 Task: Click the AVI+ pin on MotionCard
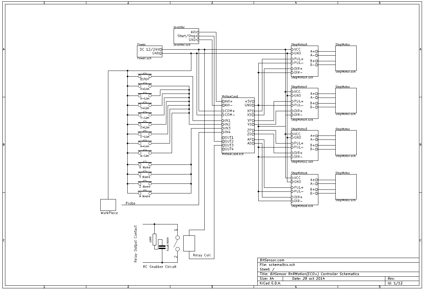(227, 101)
